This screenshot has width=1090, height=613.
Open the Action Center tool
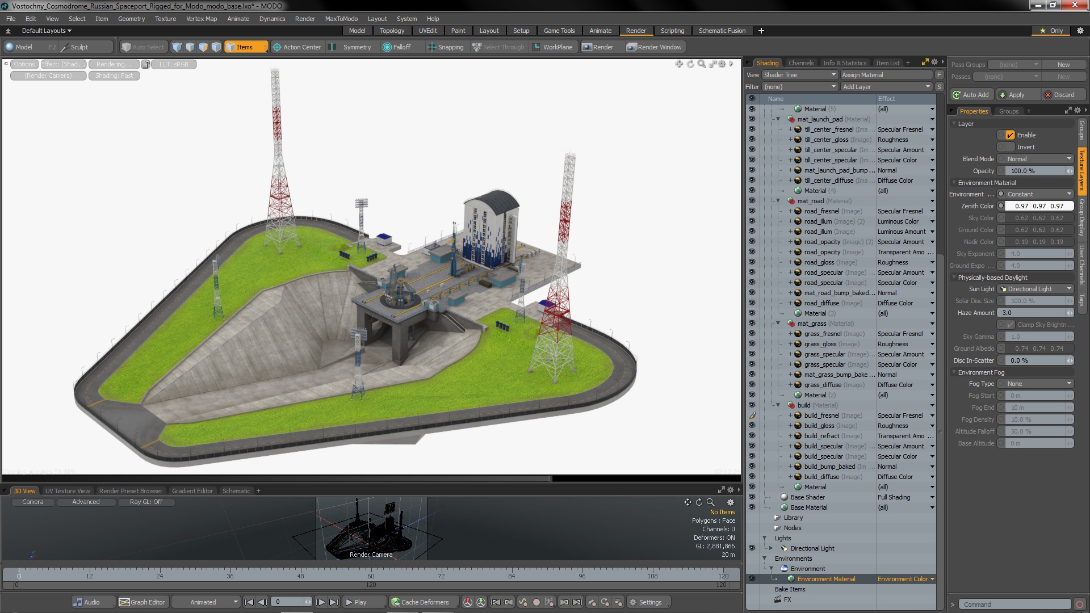[297, 47]
